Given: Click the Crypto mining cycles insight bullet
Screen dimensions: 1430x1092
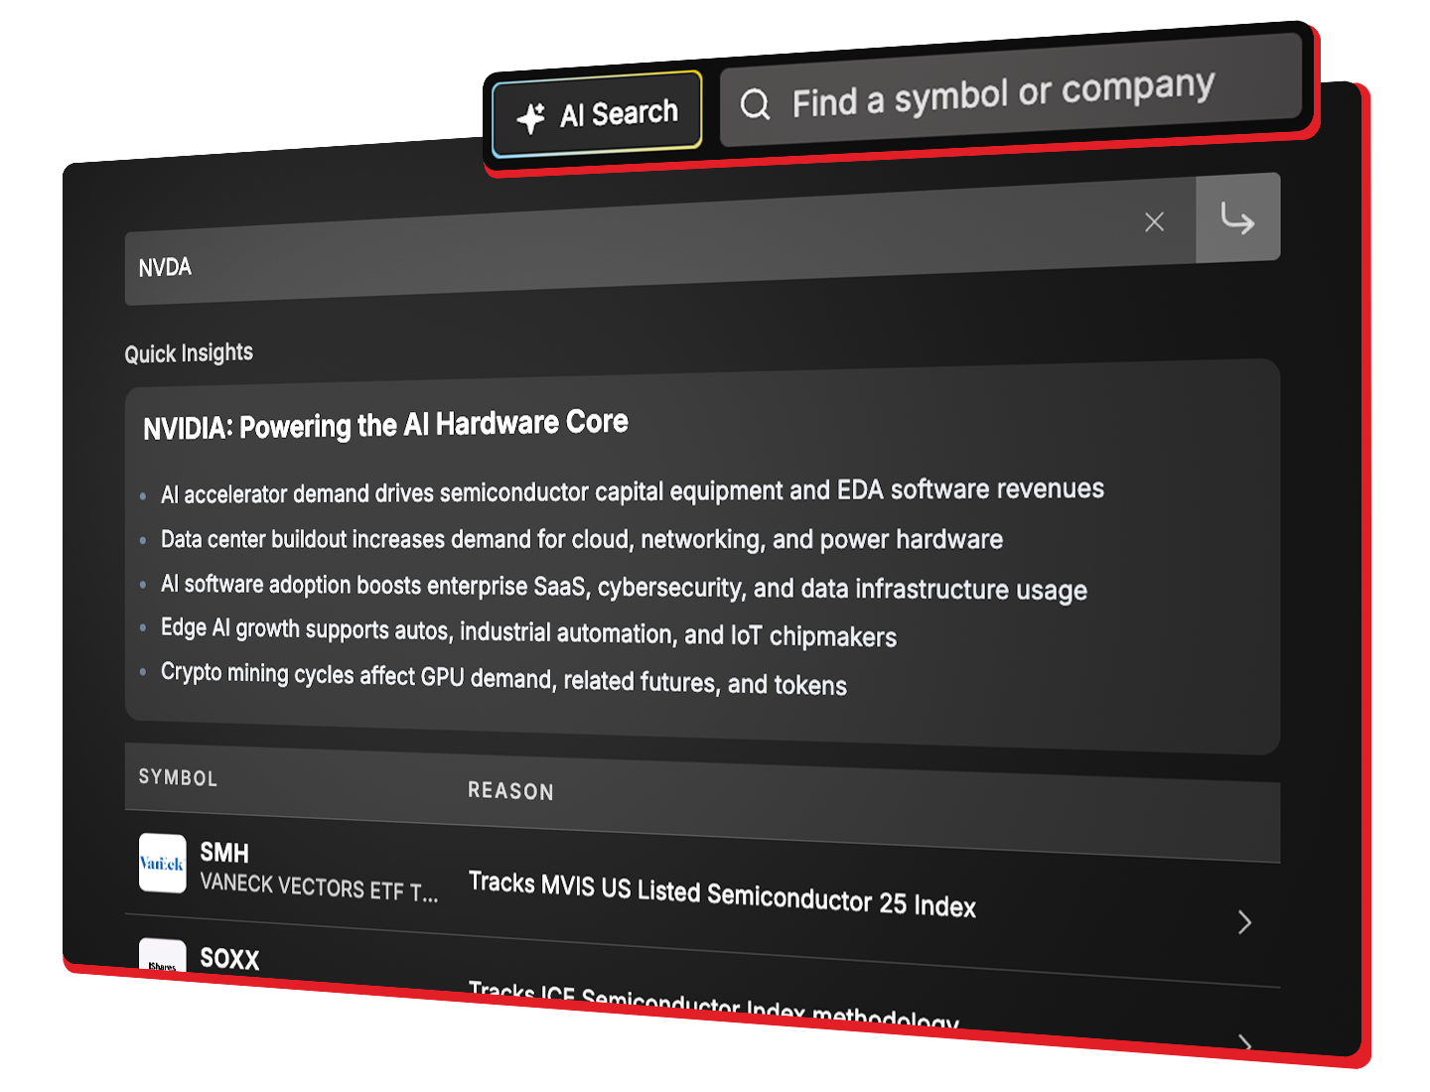Looking at the screenshot, I should point(503,678).
